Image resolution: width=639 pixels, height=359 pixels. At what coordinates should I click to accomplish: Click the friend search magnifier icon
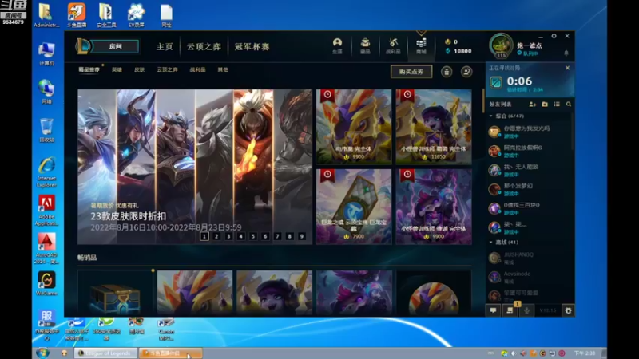click(569, 105)
